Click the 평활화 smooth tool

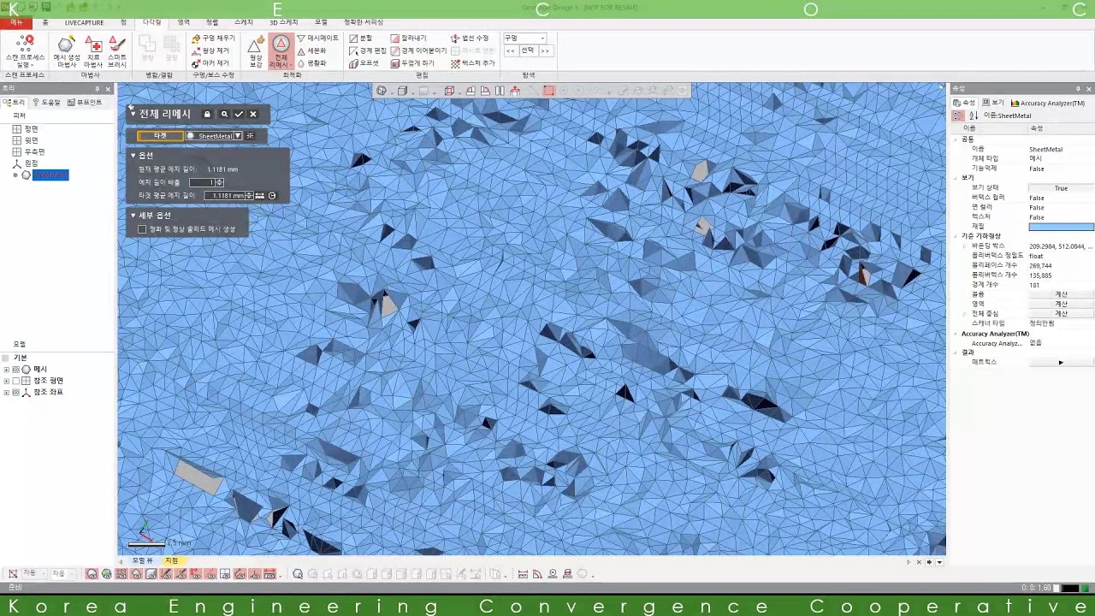point(311,62)
